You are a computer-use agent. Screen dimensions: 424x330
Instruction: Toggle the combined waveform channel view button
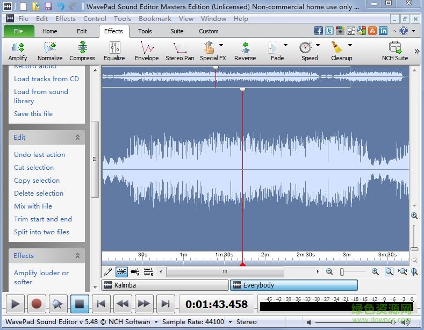pyautogui.click(x=121, y=271)
